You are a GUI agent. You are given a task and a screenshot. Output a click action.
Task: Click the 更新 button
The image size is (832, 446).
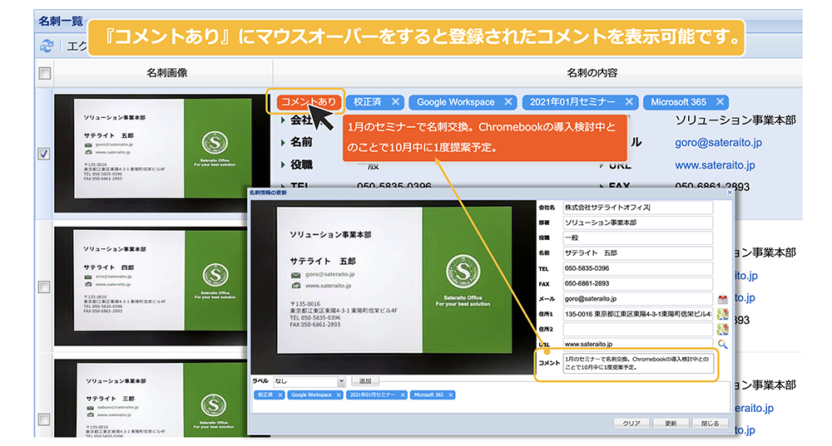671,424
